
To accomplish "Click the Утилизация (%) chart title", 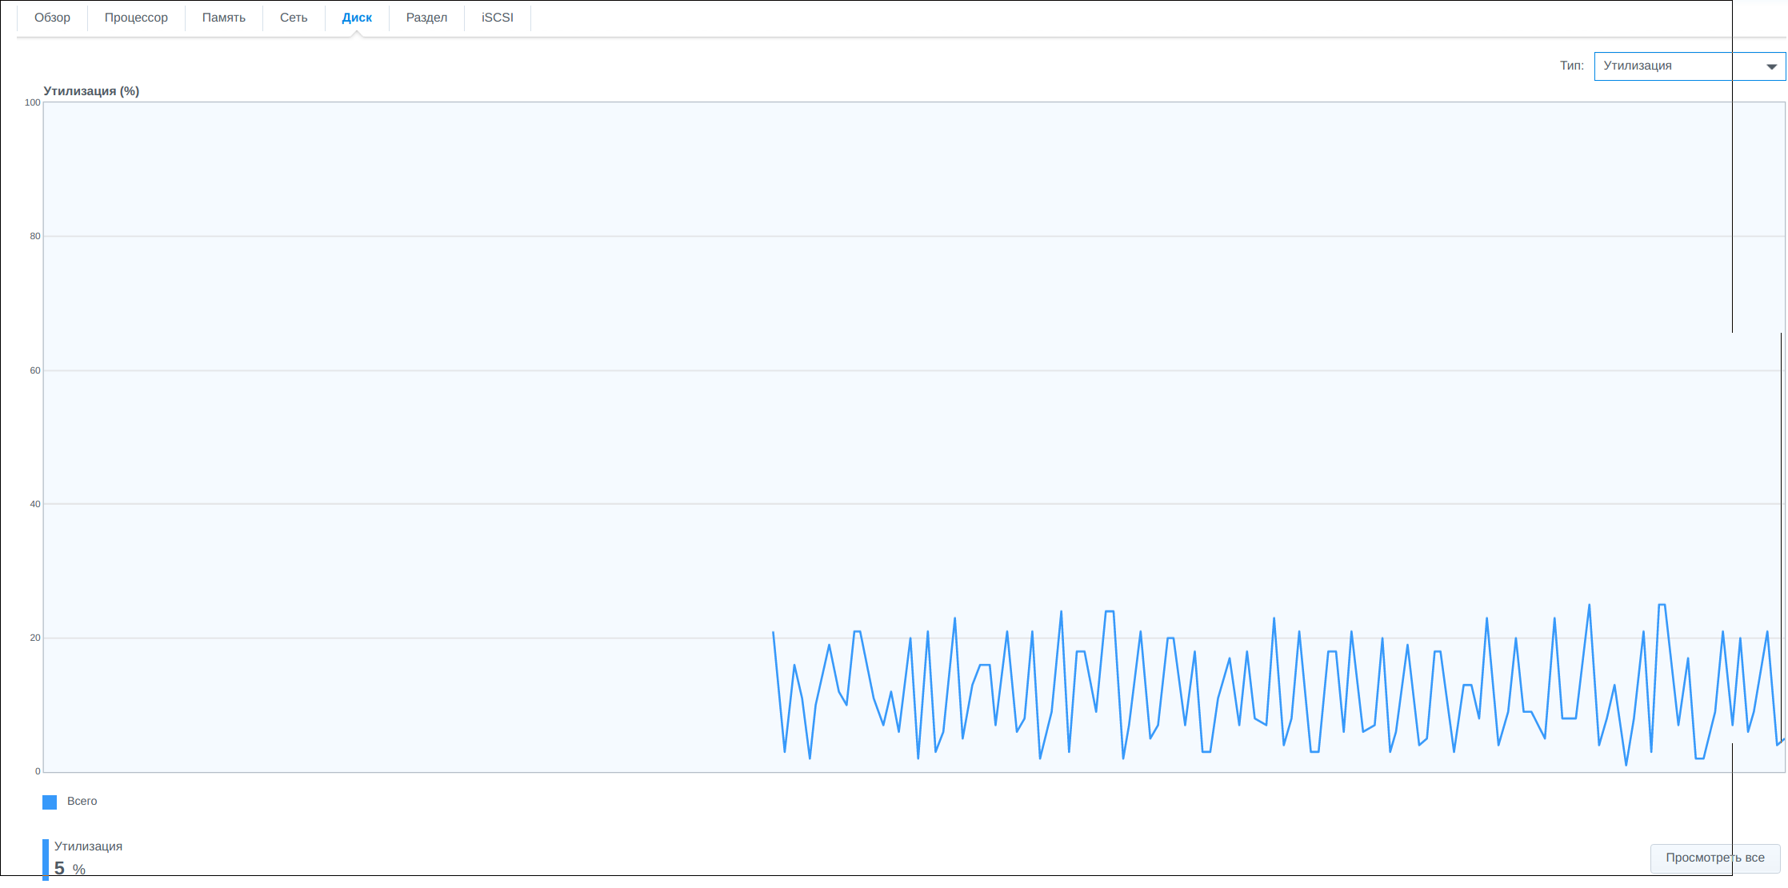I will click(91, 91).
